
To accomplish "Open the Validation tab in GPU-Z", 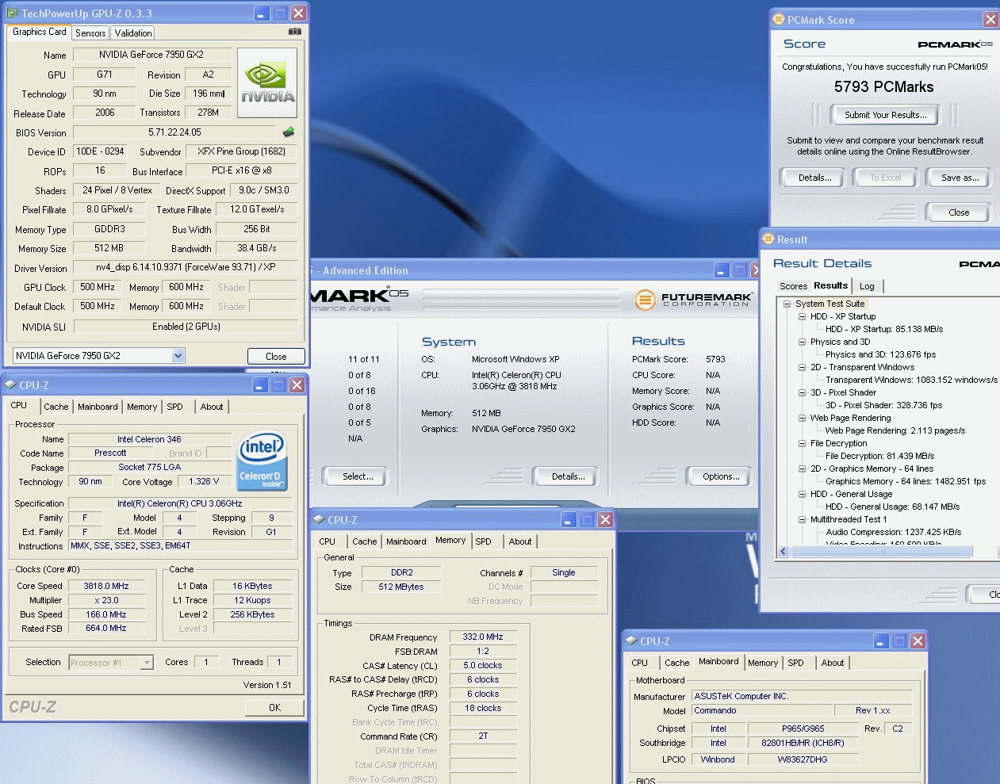I will tap(132, 33).
